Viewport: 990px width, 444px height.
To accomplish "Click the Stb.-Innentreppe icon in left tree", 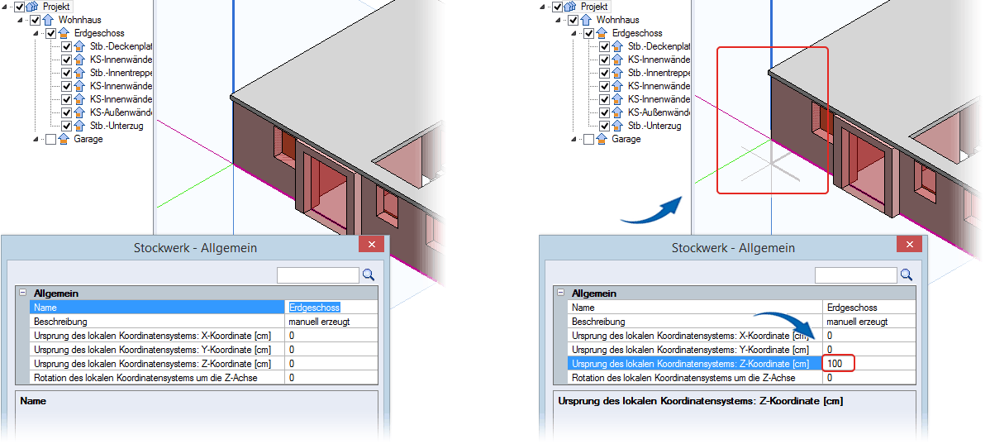I will pyautogui.click(x=79, y=73).
